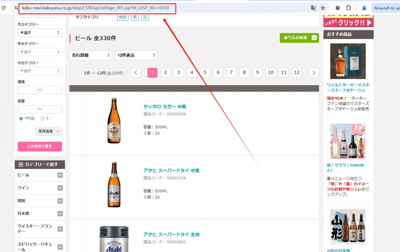Open the 桜！サクラ！SAKURA！ link

coord(345,168)
